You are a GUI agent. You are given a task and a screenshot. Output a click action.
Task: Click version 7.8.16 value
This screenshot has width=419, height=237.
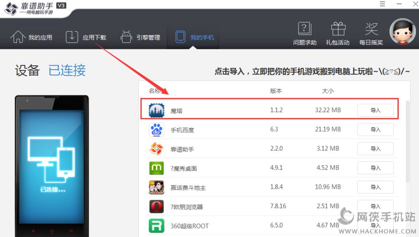coord(278,206)
